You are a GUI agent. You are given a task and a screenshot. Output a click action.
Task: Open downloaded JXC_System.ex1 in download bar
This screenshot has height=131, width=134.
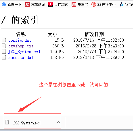(x=27, y=123)
